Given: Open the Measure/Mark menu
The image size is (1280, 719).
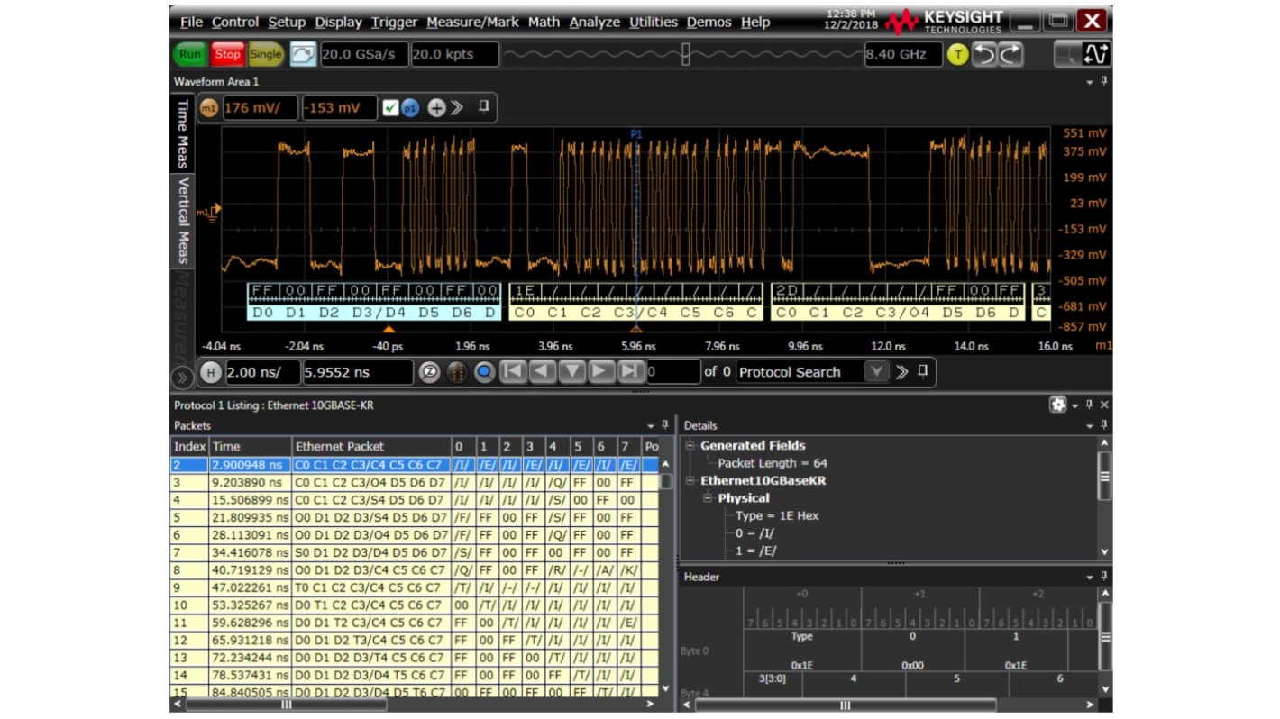Looking at the screenshot, I should [473, 22].
